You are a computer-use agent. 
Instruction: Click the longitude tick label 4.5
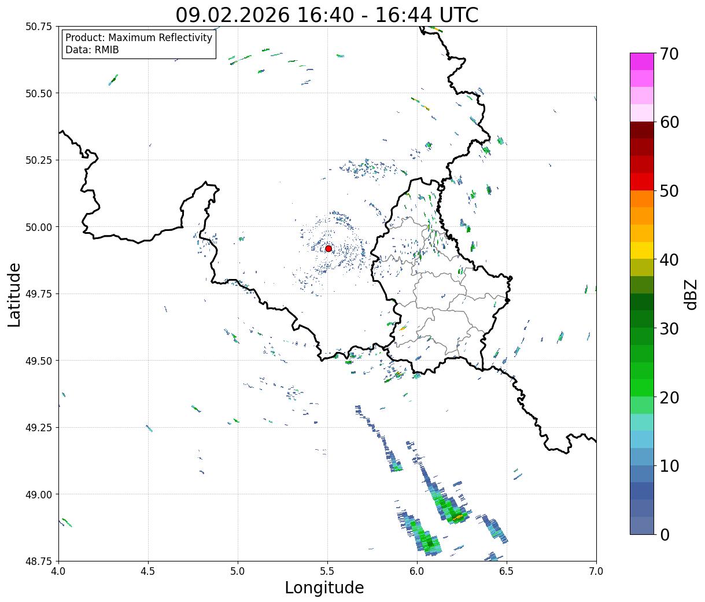[x=148, y=571]
